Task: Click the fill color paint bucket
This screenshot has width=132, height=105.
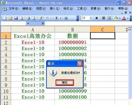Action: (116, 18)
